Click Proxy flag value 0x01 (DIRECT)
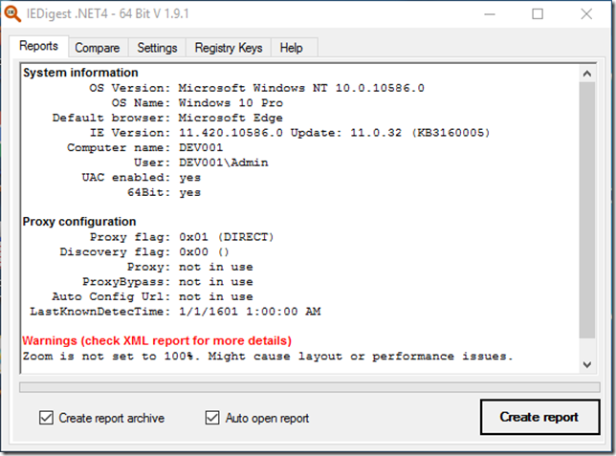This screenshot has width=616, height=456. [x=227, y=237]
